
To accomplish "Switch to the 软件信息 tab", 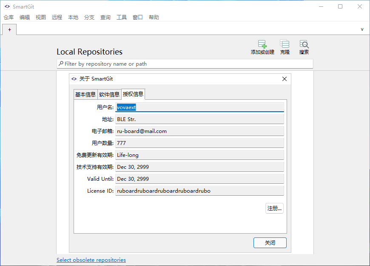I will pos(109,95).
